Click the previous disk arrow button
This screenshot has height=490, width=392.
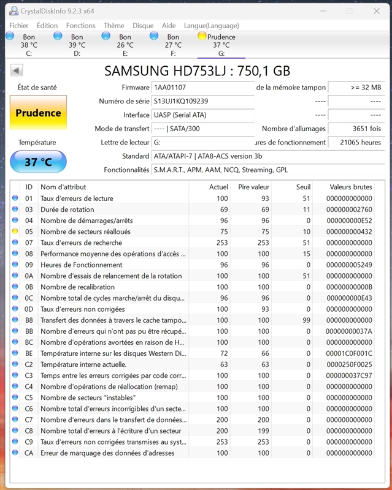17,70
